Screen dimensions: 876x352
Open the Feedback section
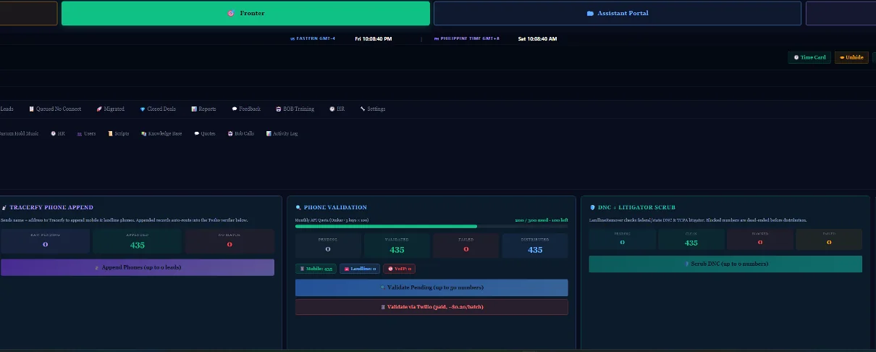pyautogui.click(x=246, y=109)
